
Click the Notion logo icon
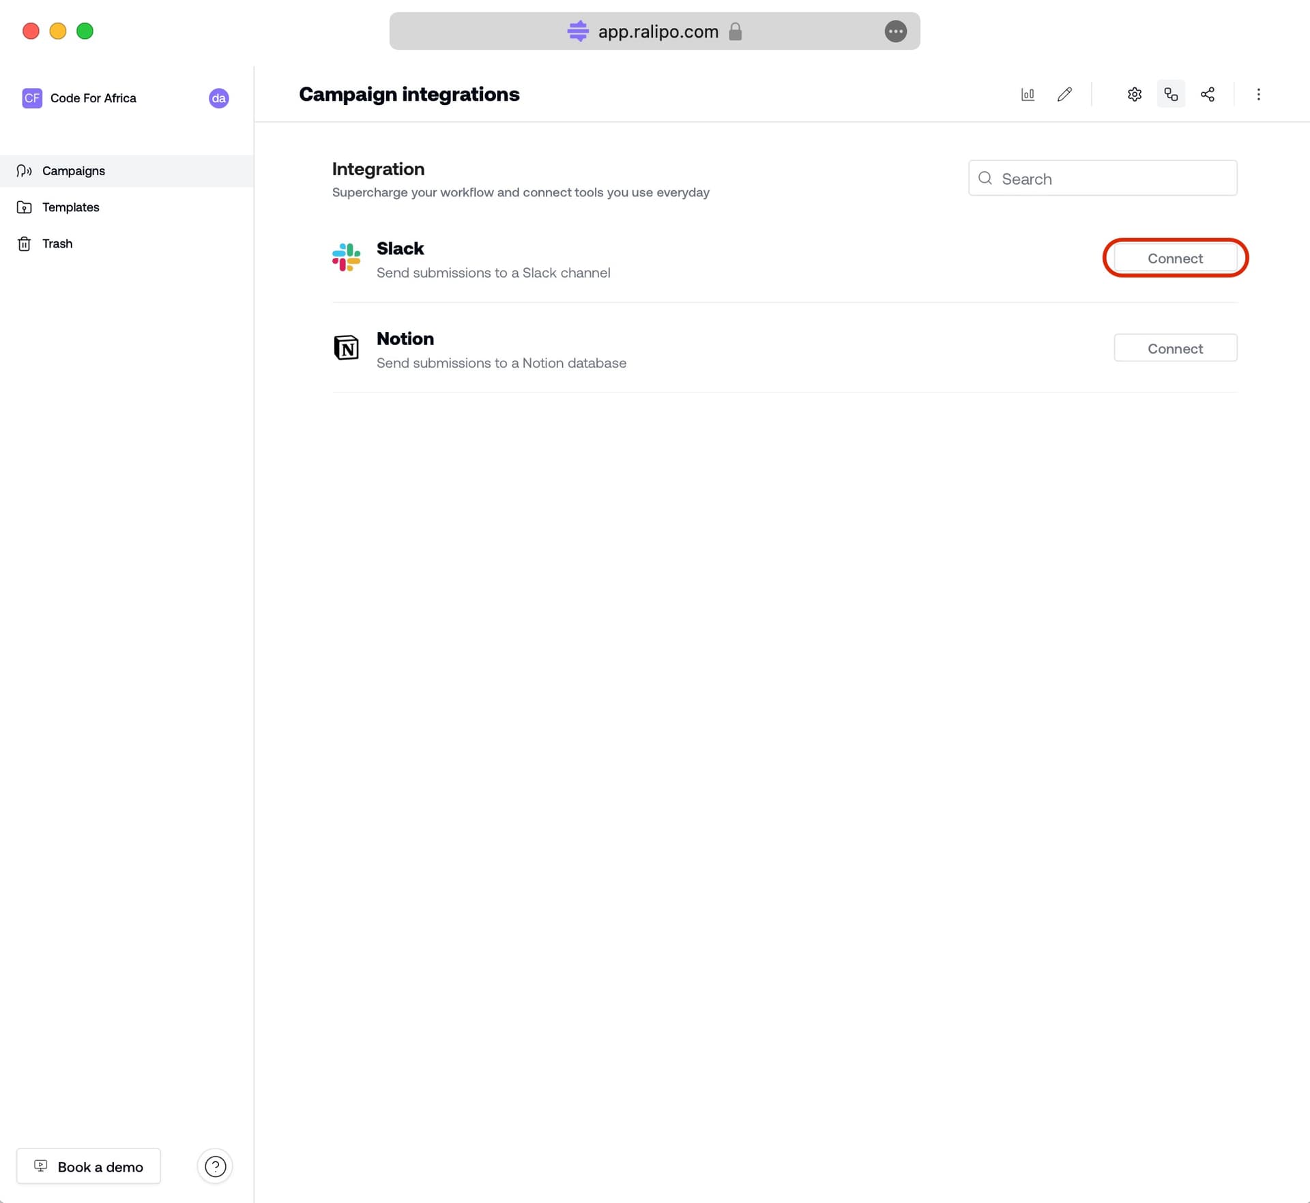point(346,348)
